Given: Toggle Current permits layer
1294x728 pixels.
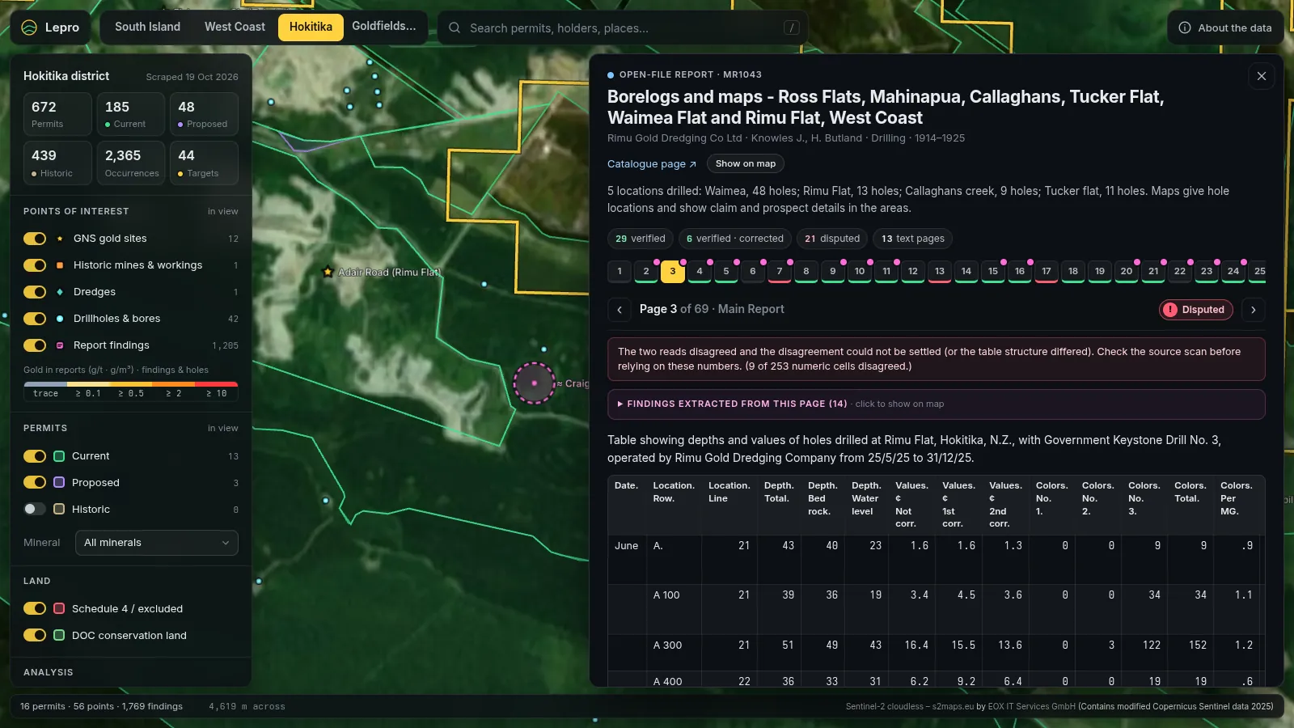Looking at the screenshot, I should point(35,456).
